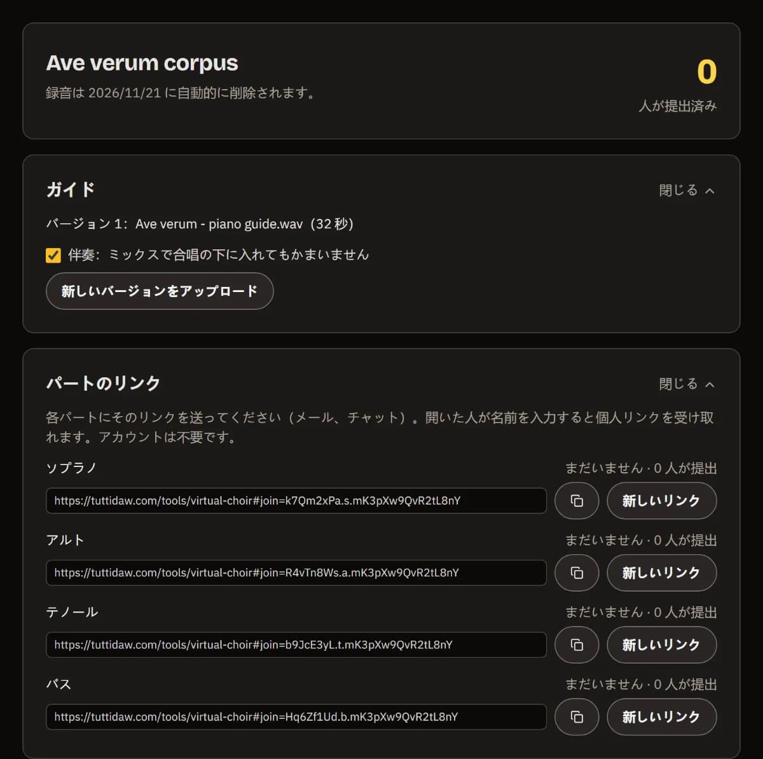
Task: Click the バス status まだいません · 0 人が提出
Action: 641,685
